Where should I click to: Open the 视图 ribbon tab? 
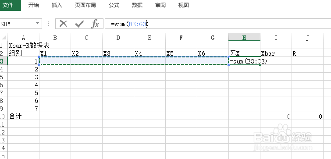pyautogui.click(x=183, y=5)
